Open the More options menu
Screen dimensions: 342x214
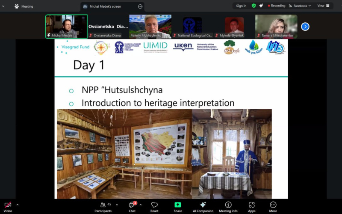click(273, 206)
